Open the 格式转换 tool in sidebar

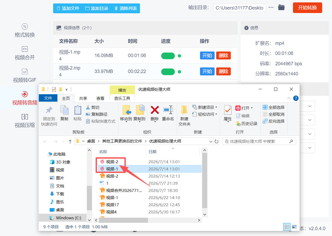[25, 31]
